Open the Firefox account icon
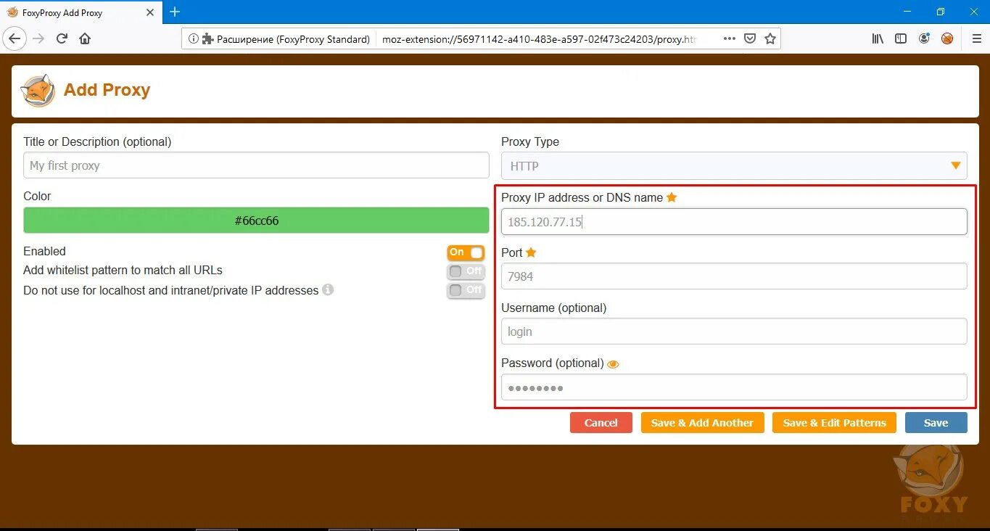The image size is (990, 531). click(x=924, y=38)
